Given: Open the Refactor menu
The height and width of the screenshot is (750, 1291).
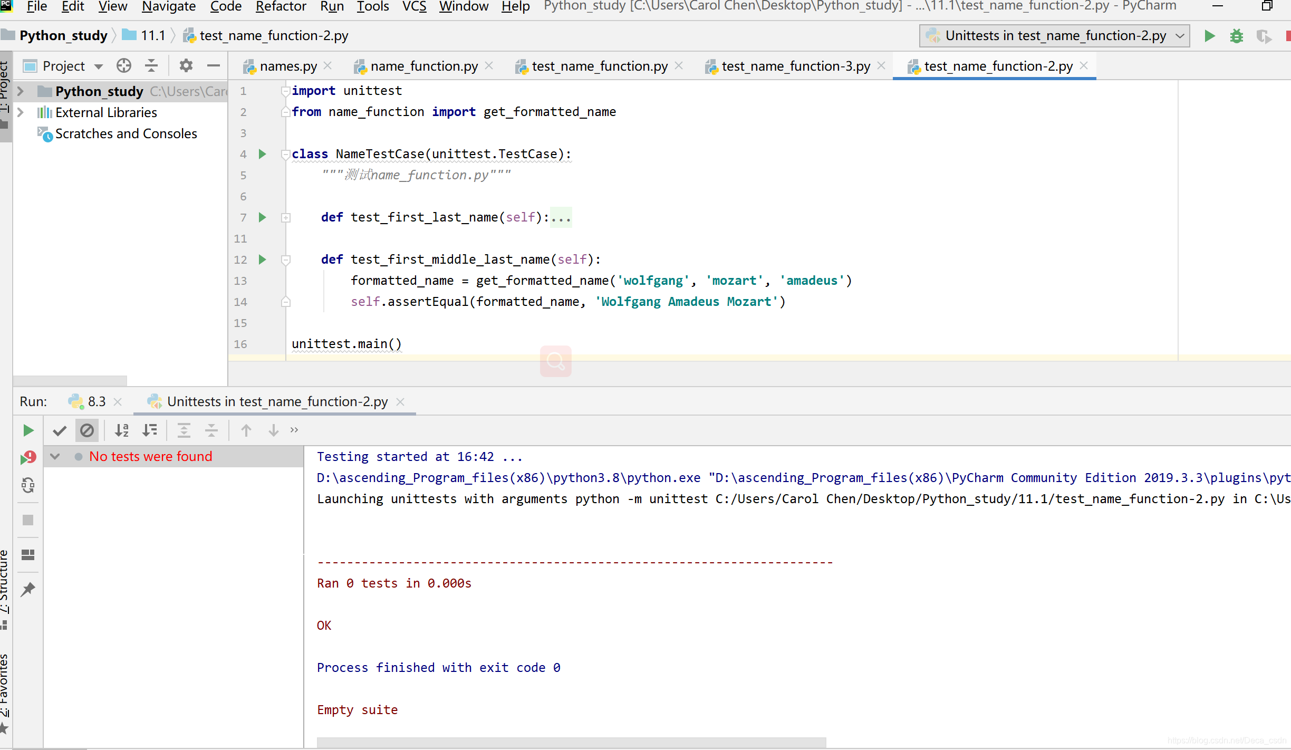Looking at the screenshot, I should click(x=281, y=7).
